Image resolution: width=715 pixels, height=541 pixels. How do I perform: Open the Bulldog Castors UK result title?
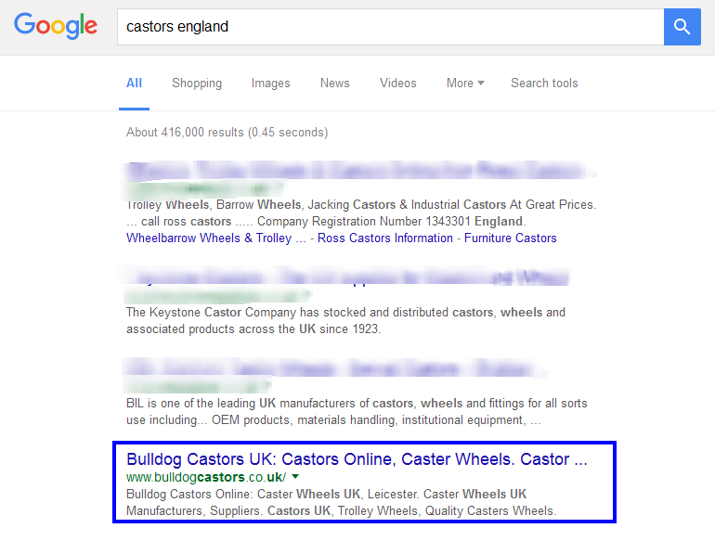[x=357, y=459]
